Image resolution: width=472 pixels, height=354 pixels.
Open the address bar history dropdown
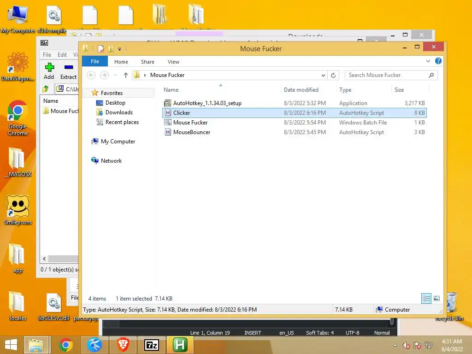click(x=323, y=75)
